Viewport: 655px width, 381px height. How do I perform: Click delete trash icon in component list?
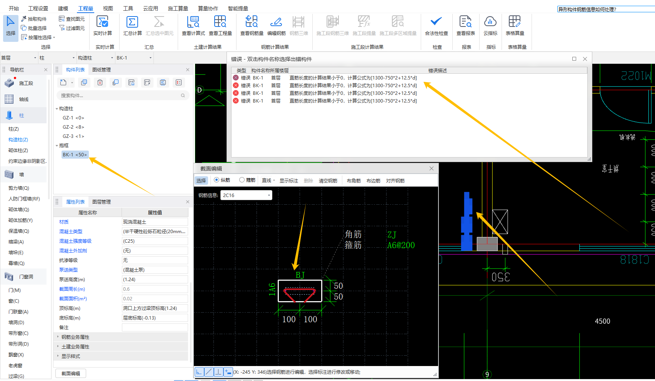pyautogui.click(x=100, y=83)
